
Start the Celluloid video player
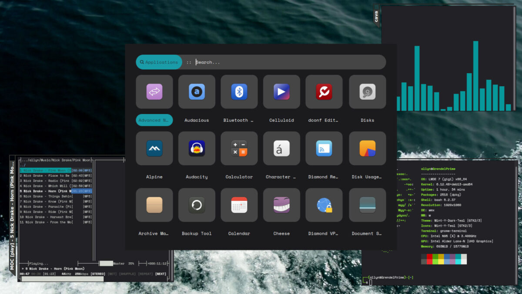(x=281, y=92)
